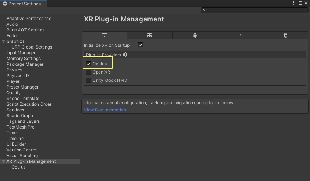Viewport: 310px width, 181px height.
Task: Select Graphics in the sidebar
Action: point(15,41)
